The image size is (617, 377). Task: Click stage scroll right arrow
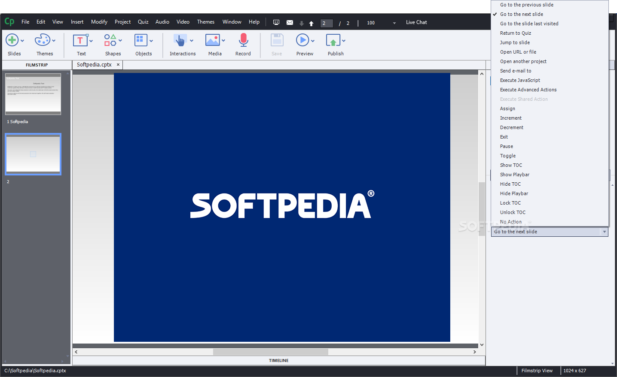click(475, 352)
